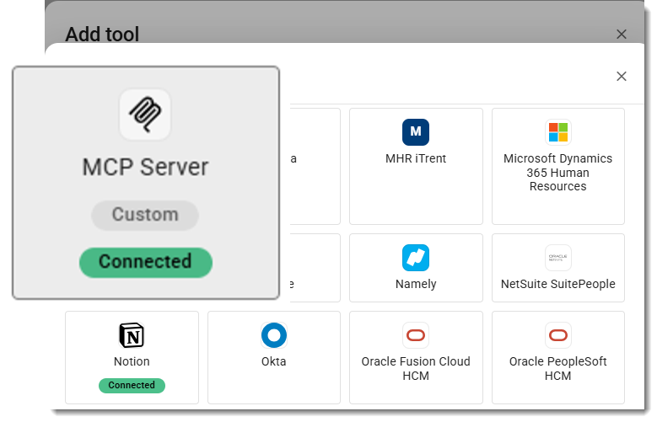Choose the Microsoft Dynamics 365 logo
657x422 pixels.
point(557,132)
